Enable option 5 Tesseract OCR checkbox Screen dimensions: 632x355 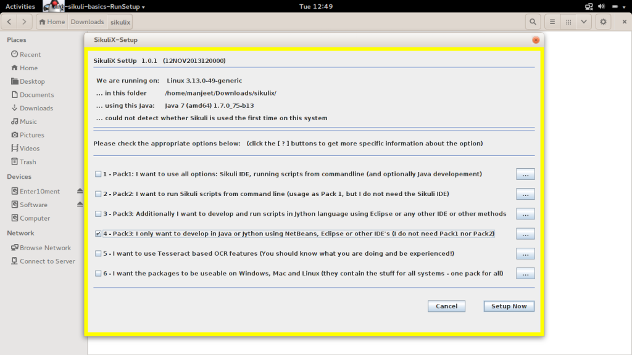pos(98,253)
